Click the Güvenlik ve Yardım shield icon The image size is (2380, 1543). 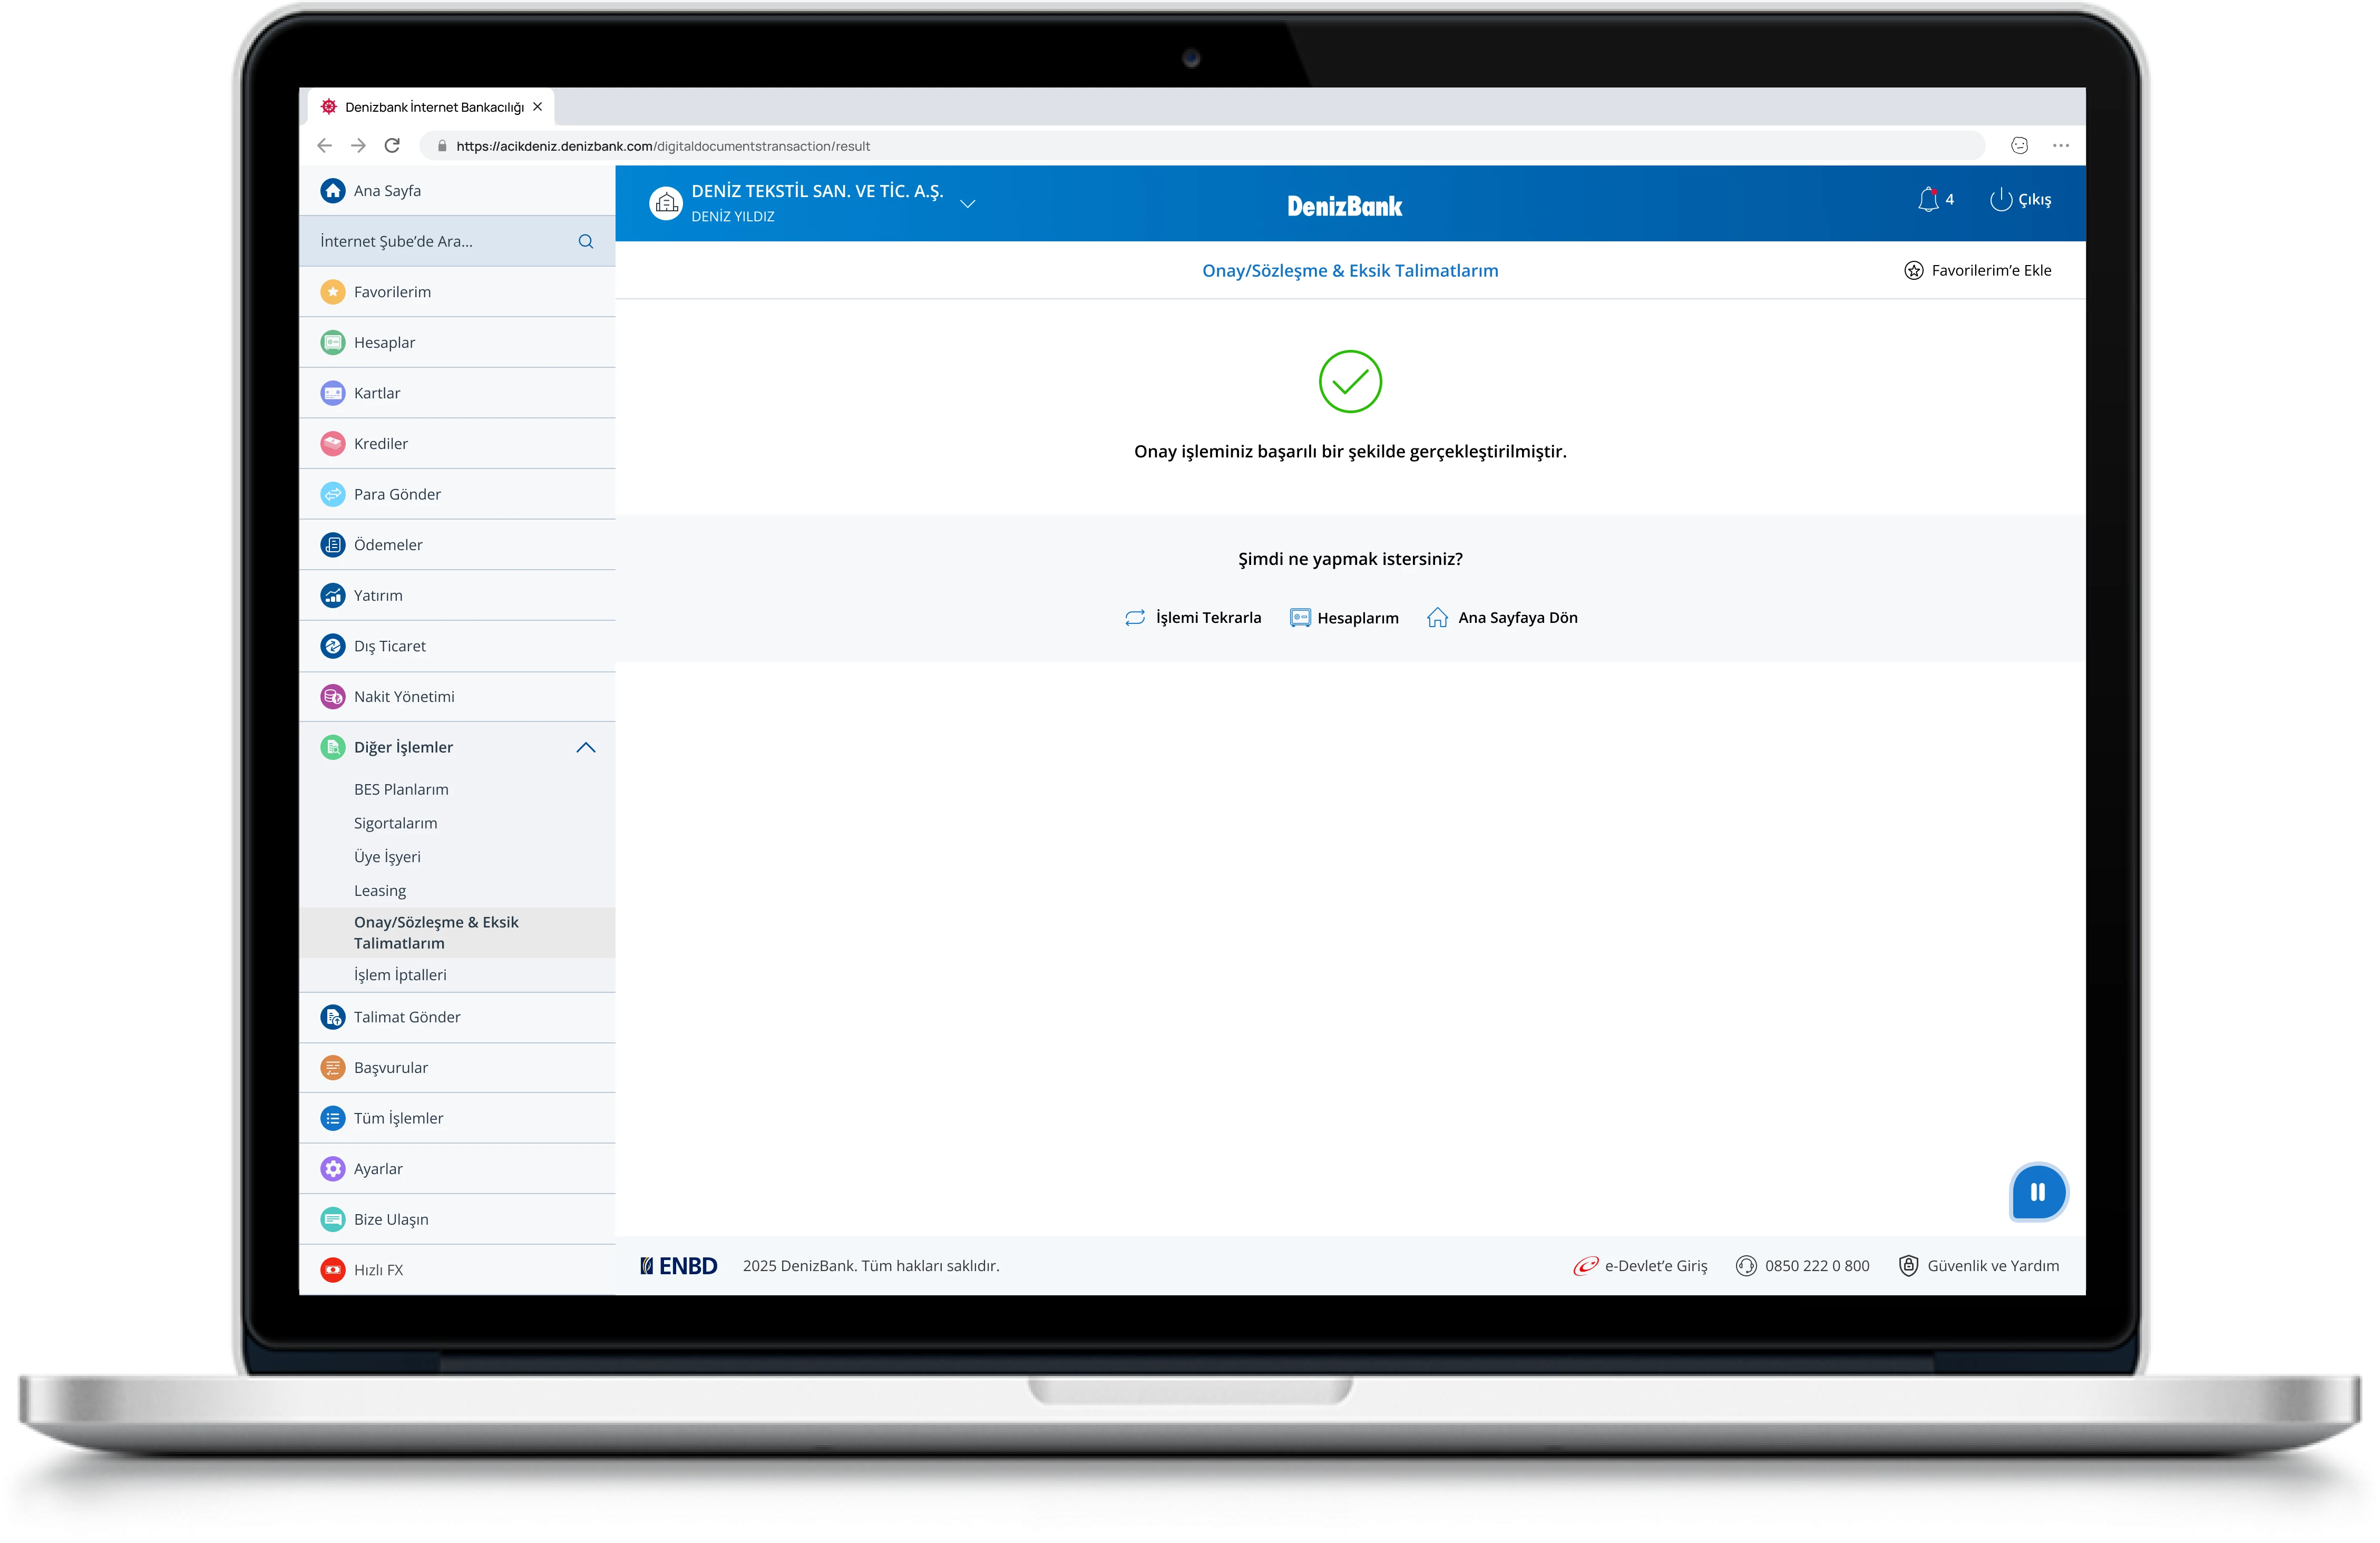pyautogui.click(x=1909, y=1266)
